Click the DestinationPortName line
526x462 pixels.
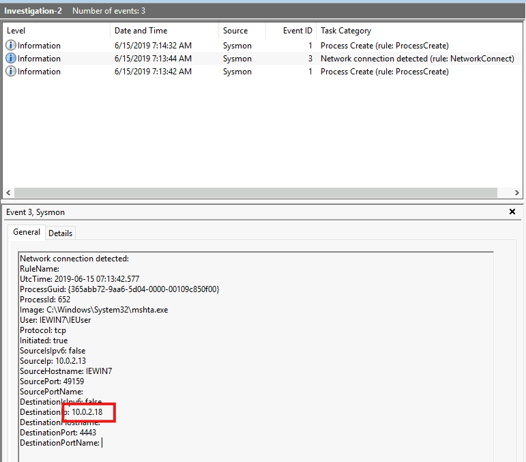click(60, 442)
